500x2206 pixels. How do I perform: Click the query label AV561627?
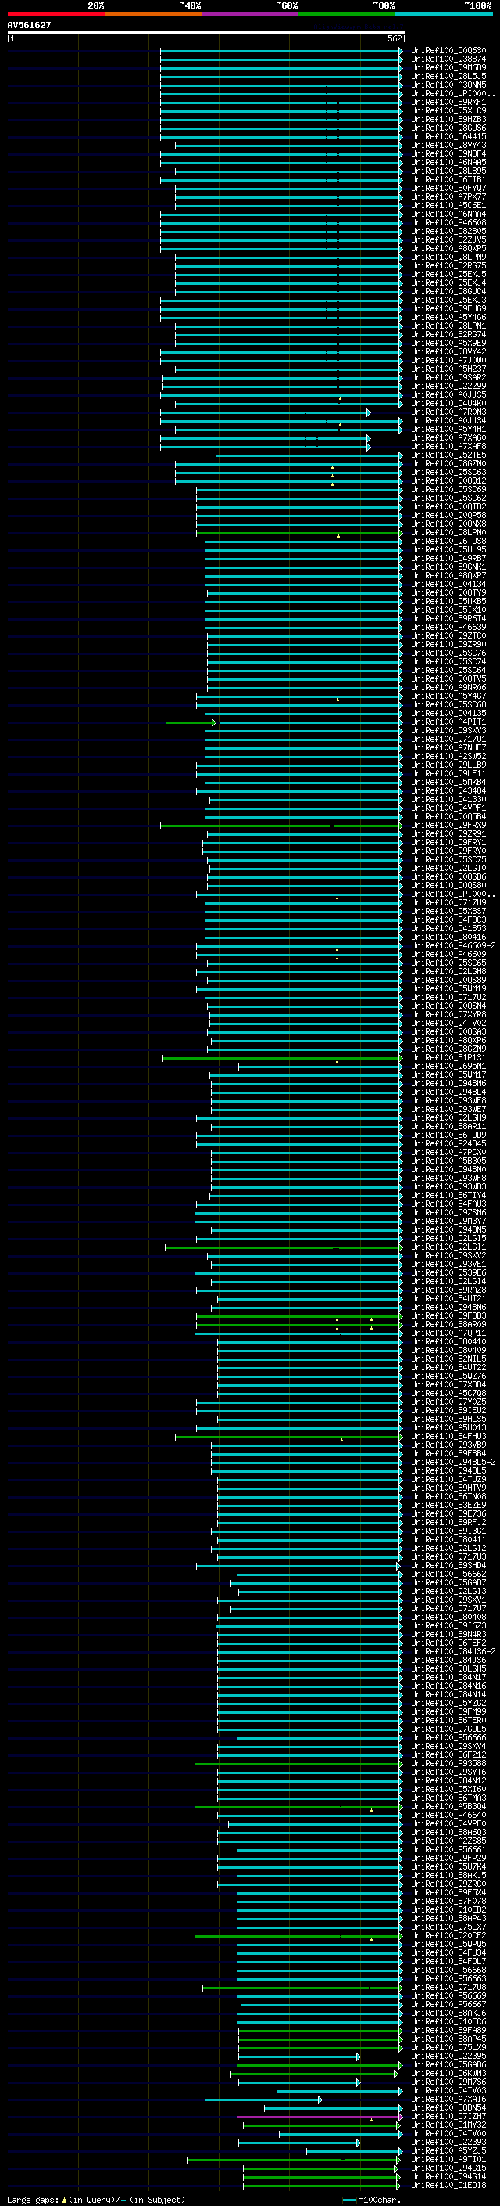click(x=29, y=25)
